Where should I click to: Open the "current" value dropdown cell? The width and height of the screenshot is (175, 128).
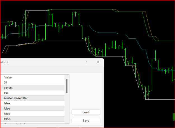click(34, 88)
